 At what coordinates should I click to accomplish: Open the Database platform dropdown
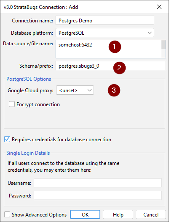click(105, 33)
